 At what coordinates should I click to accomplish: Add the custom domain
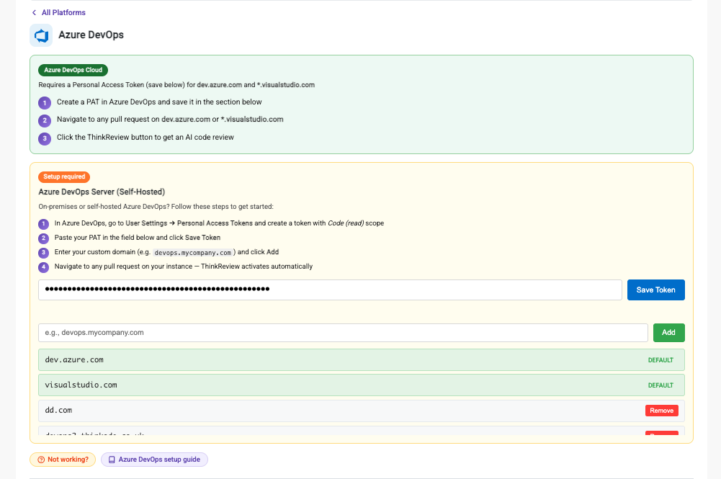click(668, 332)
